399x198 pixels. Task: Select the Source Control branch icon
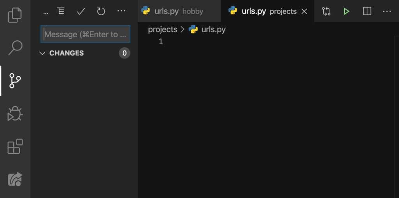(15, 81)
